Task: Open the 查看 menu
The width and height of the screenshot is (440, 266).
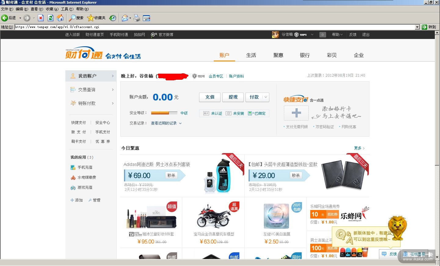Action: [x=37, y=9]
